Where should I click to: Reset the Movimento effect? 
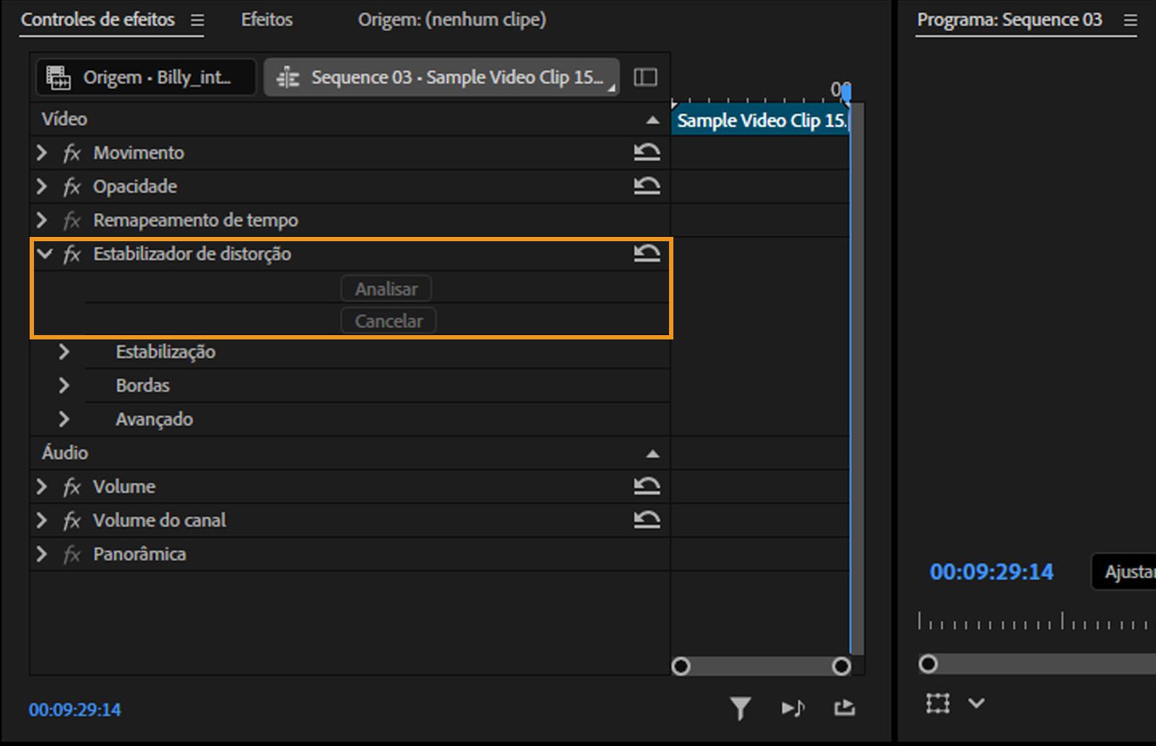tap(647, 152)
